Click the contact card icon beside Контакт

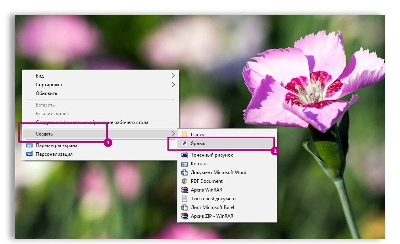point(185,164)
